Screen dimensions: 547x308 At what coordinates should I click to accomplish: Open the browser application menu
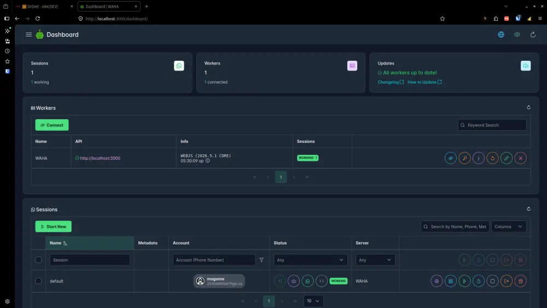tap(540, 19)
